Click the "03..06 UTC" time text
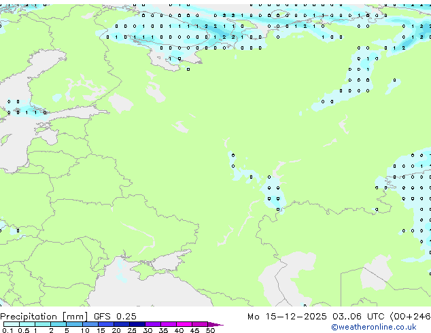Screen dimensions: 431x333 tap(358, 316)
